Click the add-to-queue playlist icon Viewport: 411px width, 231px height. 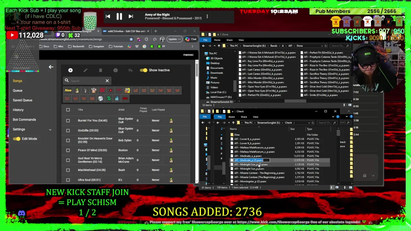130,70
